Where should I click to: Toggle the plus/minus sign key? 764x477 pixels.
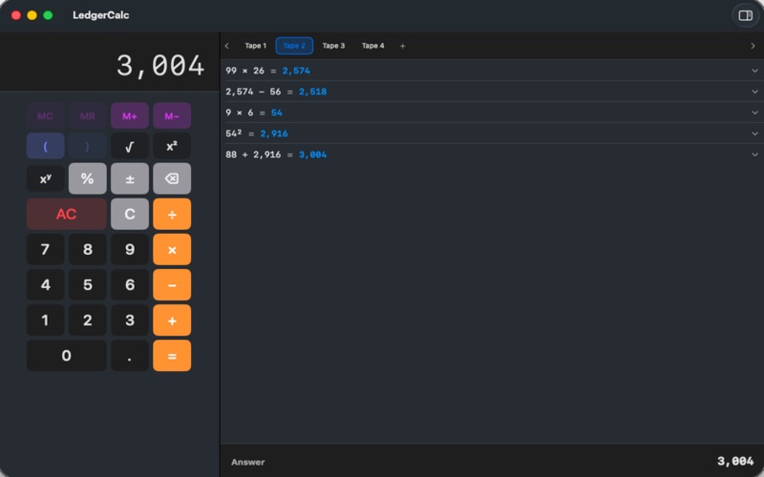pyautogui.click(x=130, y=178)
